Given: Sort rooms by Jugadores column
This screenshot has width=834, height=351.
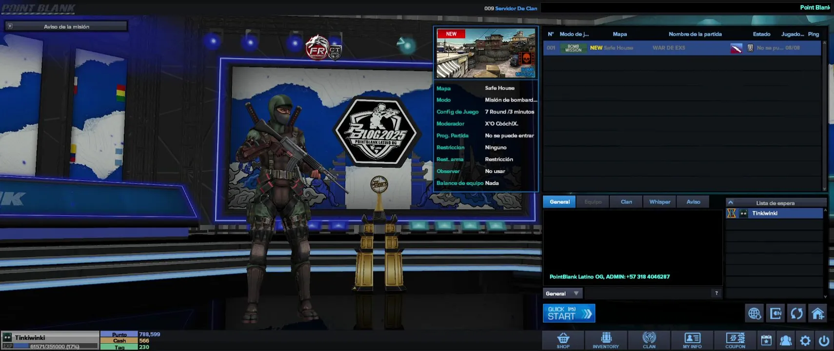Looking at the screenshot, I should click(x=793, y=34).
